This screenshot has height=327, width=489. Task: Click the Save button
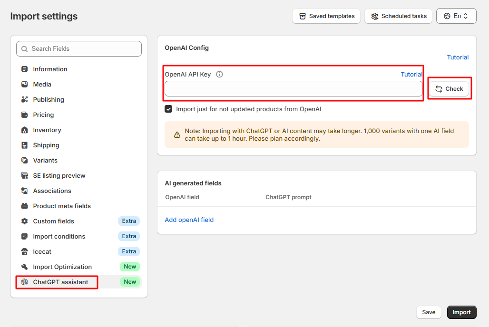point(429,312)
